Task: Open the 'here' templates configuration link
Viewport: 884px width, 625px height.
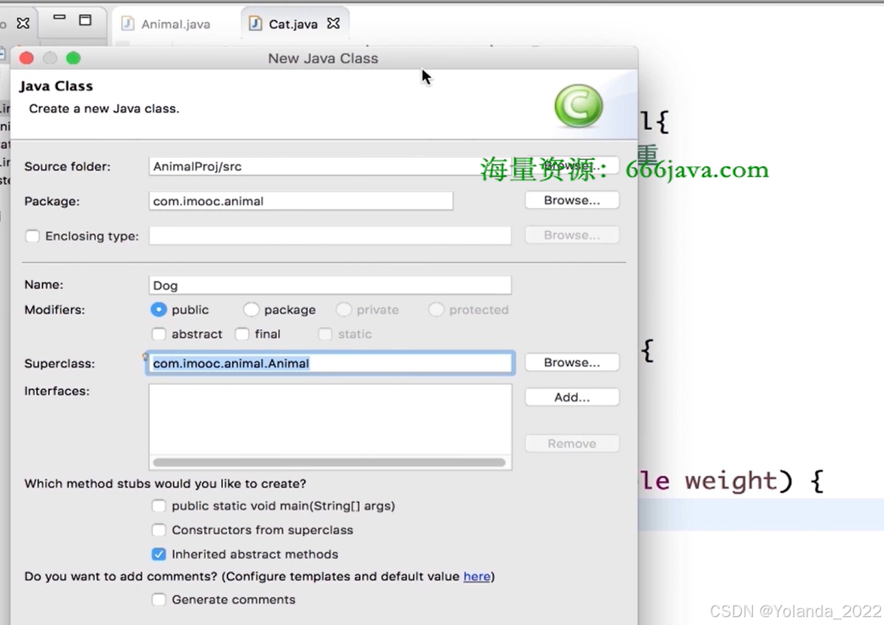Action: (x=477, y=576)
